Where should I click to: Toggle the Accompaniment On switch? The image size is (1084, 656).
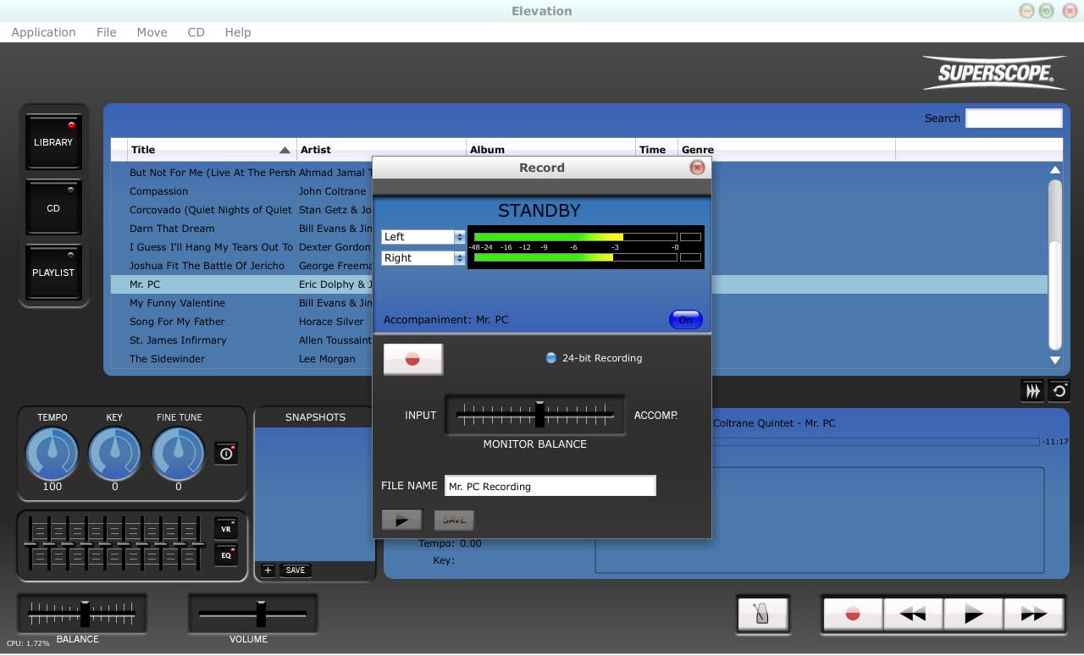coord(685,319)
